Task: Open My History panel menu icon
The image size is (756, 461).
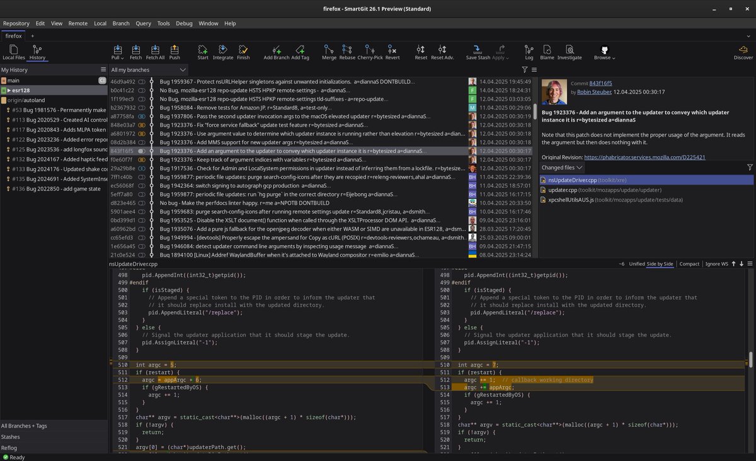Action: coord(103,70)
